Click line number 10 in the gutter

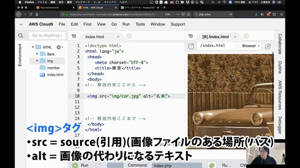click(x=77, y=96)
